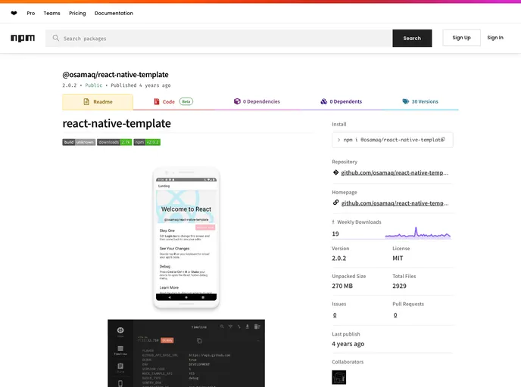The image size is (521, 387).
Task: Open the Documentation link
Action: pyautogui.click(x=114, y=14)
